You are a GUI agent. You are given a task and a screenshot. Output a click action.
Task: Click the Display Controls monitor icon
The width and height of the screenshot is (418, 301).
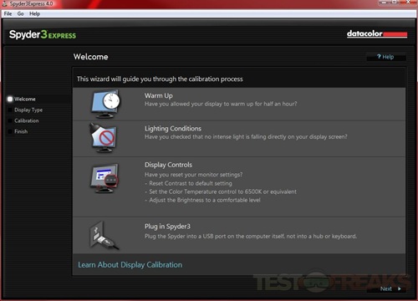click(x=104, y=178)
